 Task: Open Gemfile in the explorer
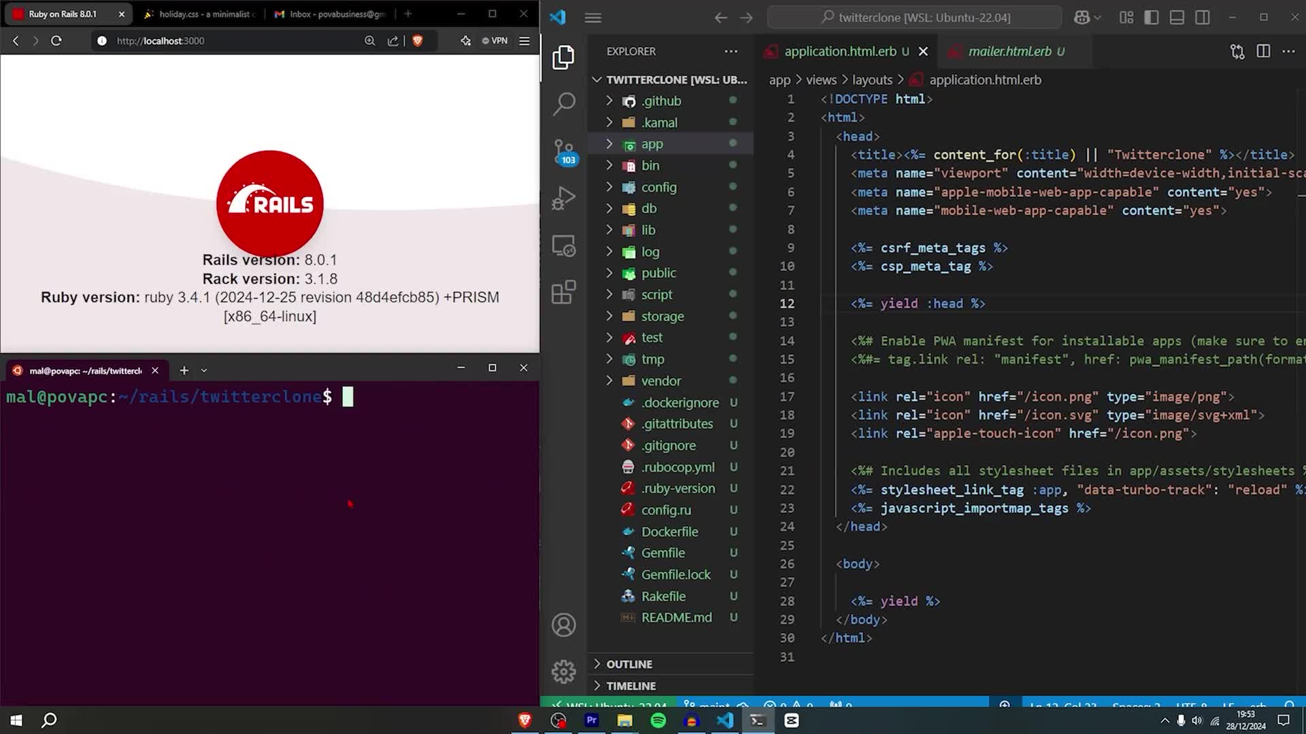(x=663, y=553)
